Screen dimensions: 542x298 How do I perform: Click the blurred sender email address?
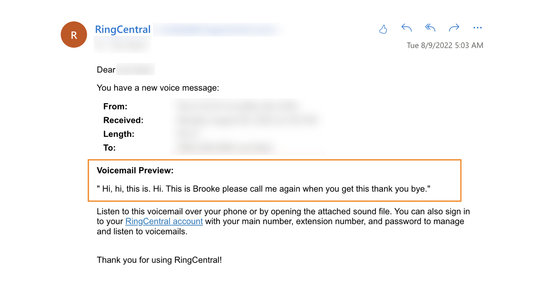pos(218,30)
